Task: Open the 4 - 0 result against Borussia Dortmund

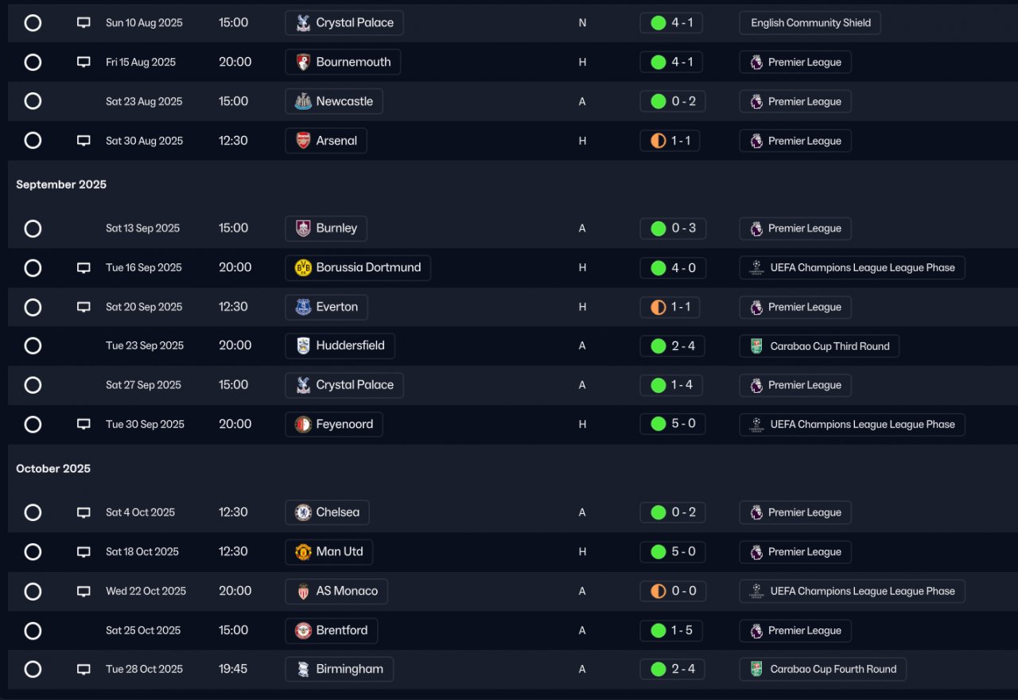Action: point(672,268)
